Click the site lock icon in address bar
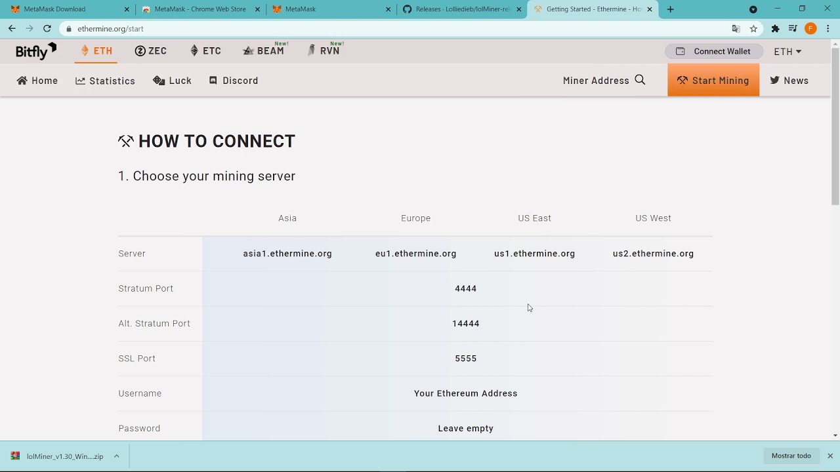The height and width of the screenshot is (472, 840). pos(69,29)
